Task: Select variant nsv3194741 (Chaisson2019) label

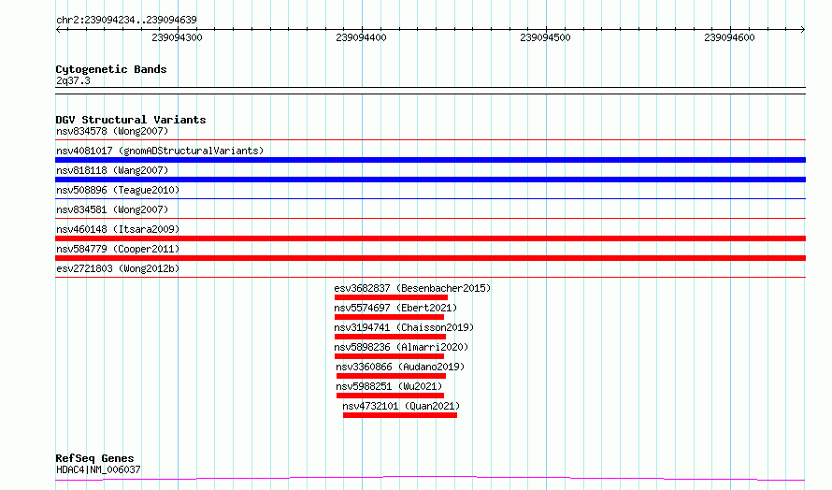Action: point(404,327)
